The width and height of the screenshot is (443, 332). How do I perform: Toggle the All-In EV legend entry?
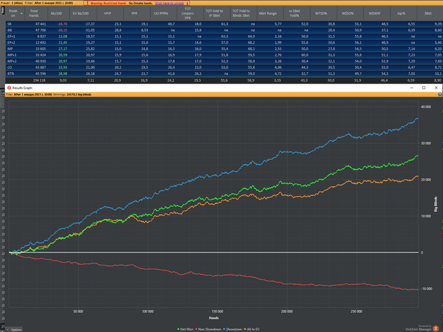251,329
